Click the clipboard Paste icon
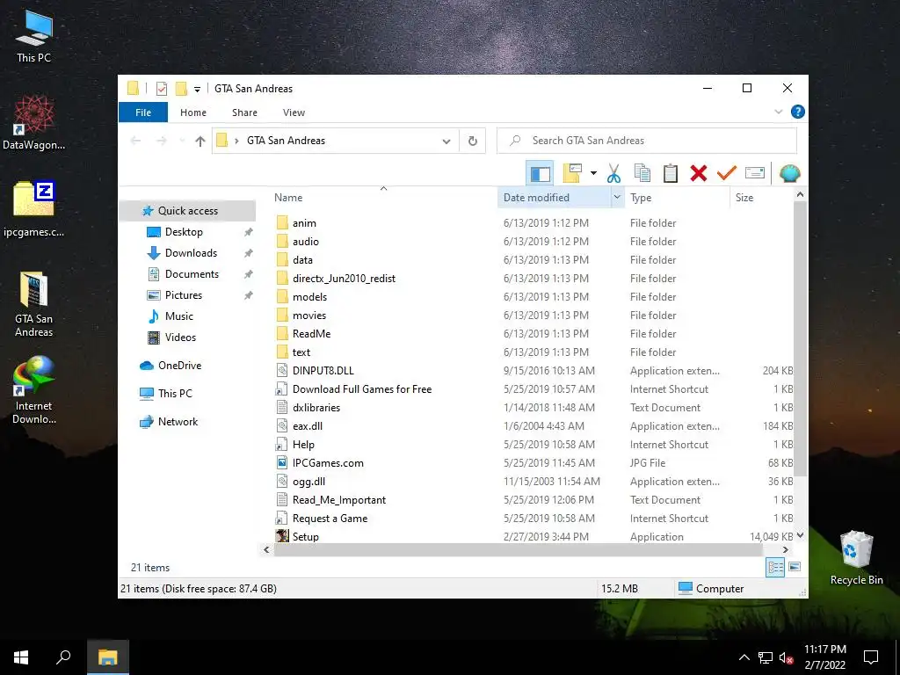 tap(671, 173)
